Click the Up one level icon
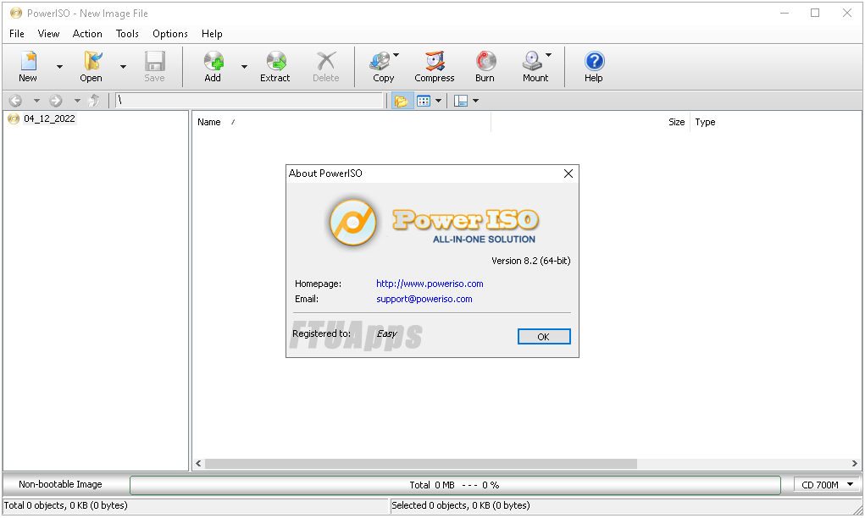The height and width of the screenshot is (518, 865). pos(94,100)
